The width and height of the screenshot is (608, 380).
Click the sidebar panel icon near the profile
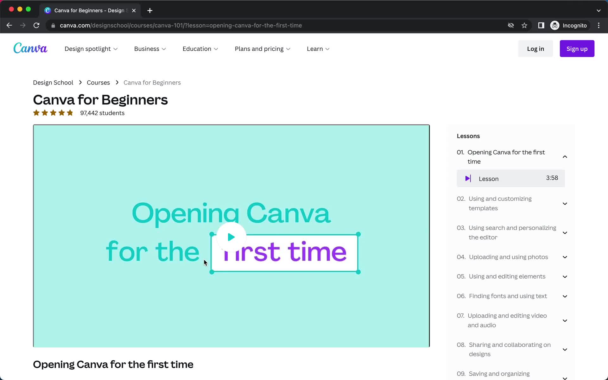pos(541,25)
